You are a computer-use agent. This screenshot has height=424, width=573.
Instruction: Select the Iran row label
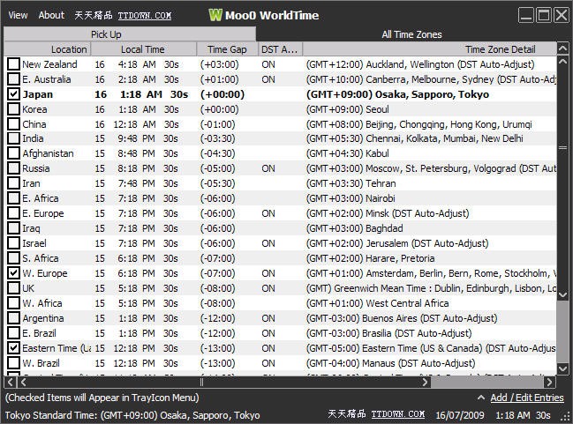tap(31, 183)
